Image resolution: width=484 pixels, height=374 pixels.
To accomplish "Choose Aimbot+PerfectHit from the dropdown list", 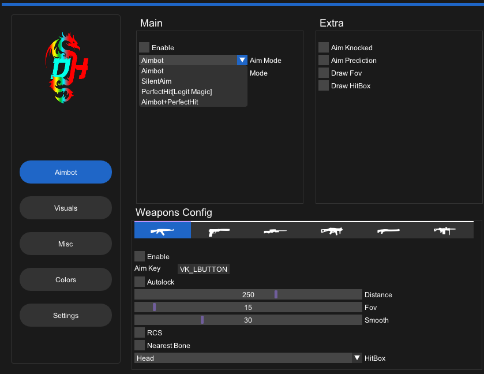I will 193,102.
